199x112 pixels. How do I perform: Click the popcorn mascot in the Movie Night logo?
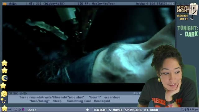click(x=193, y=11)
